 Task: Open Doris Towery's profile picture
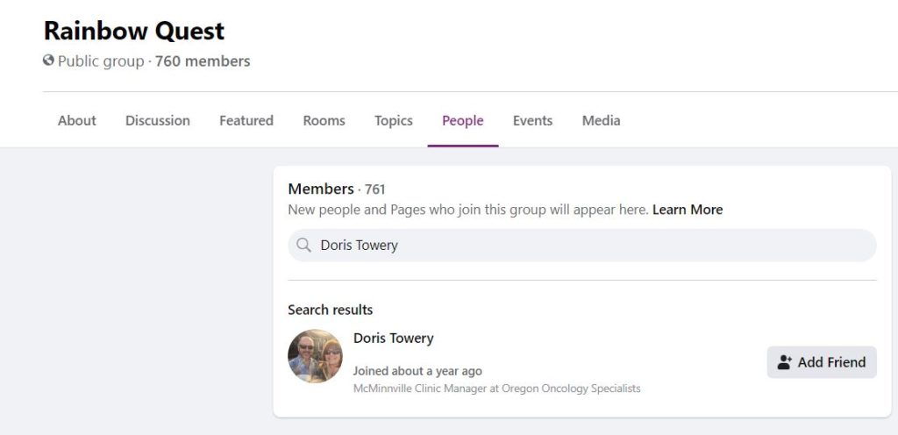(x=315, y=355)
